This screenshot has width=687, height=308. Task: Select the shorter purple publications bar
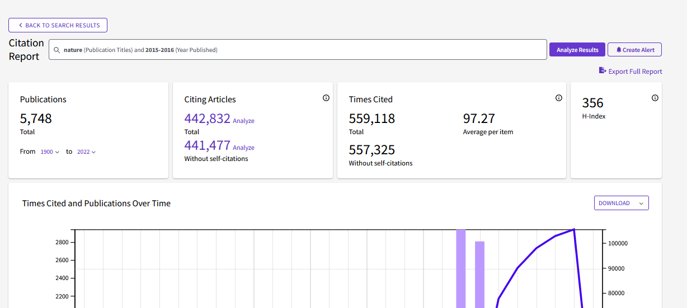pyautogui.click(x=479, y=274)
